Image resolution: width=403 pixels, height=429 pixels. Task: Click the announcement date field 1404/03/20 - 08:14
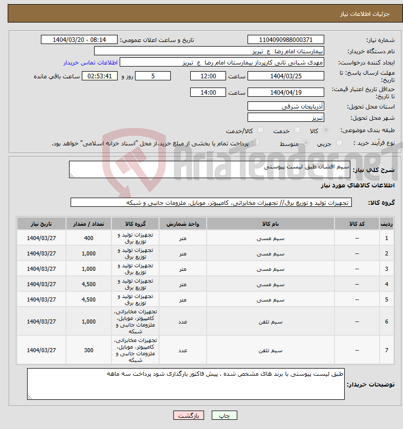click(x=79, y=39)
